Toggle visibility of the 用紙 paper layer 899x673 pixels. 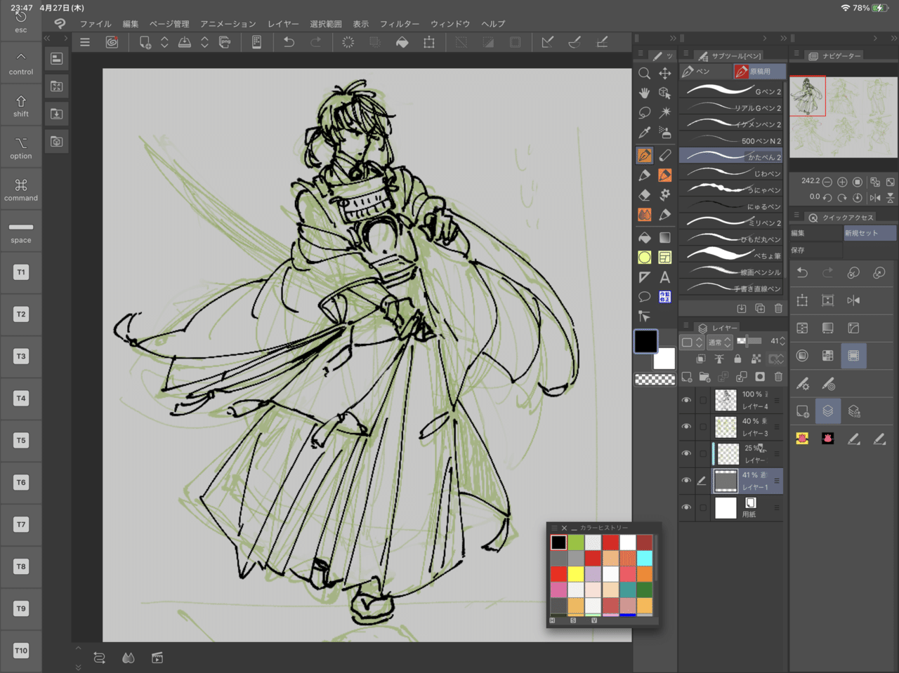click(686, 507)
